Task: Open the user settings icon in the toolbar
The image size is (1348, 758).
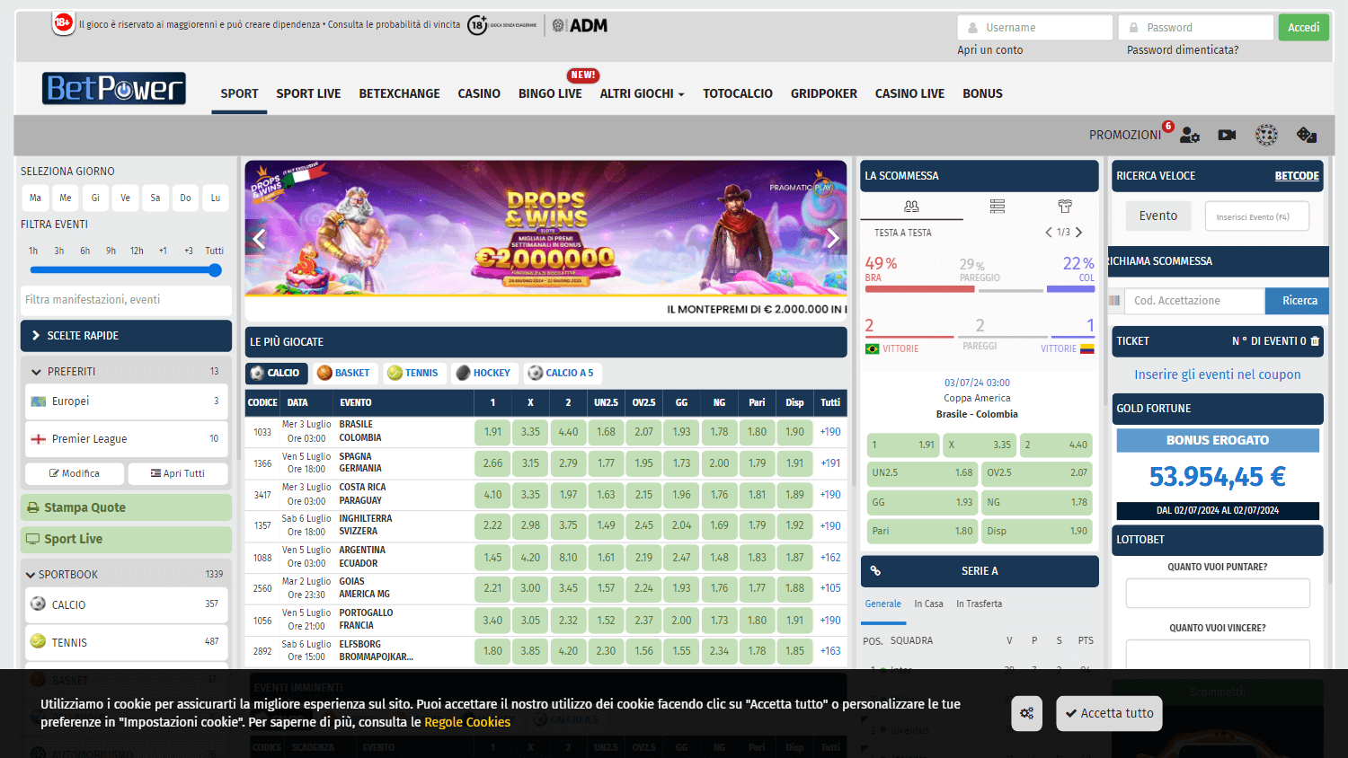Action: (x=1190, y=135)
